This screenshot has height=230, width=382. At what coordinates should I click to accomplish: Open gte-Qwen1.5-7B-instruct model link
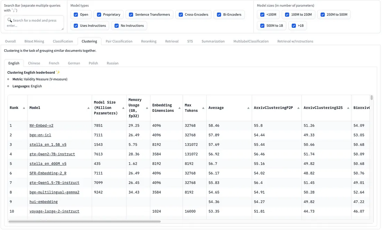point(54,183)
